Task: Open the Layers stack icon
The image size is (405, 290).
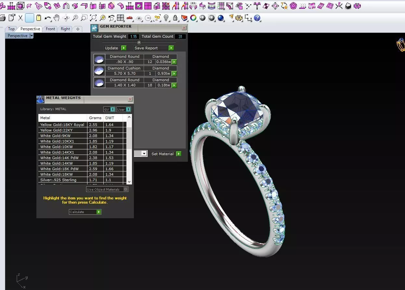Action: [184, 18]
